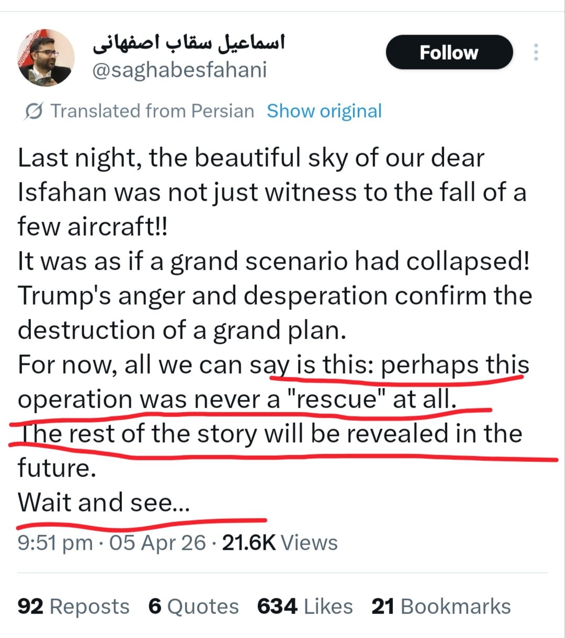This screenshot has height=638, width=565.
Task: Open the @saghabesfahani handle
Action: (x=179, y=69)
